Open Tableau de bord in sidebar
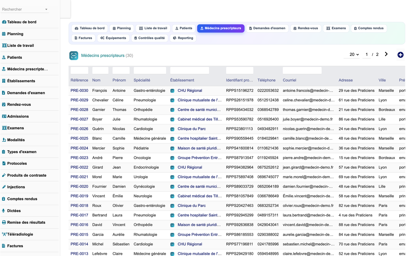 pos(21,22)
